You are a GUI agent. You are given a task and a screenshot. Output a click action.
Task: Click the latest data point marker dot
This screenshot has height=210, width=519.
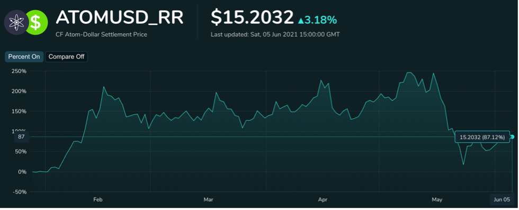513,136
